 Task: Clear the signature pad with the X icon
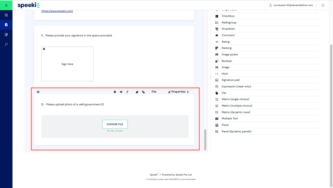tap(44, 49)
